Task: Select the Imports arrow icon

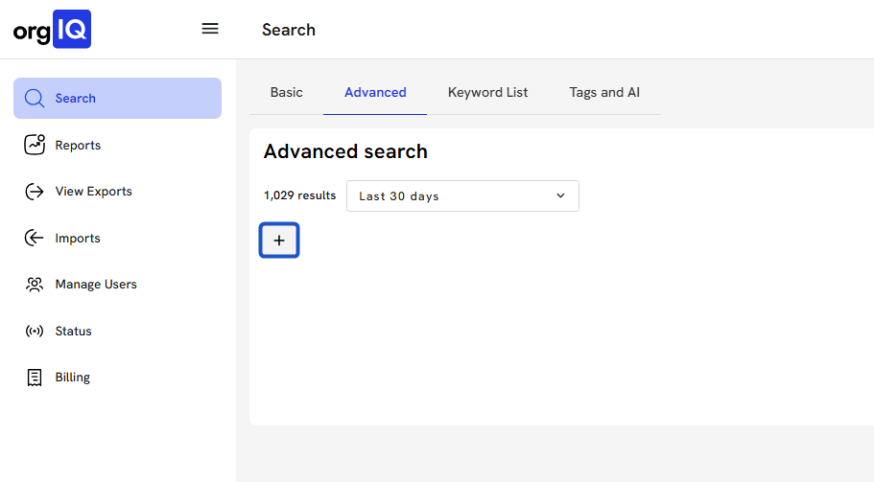Action: tap(35, 238)
